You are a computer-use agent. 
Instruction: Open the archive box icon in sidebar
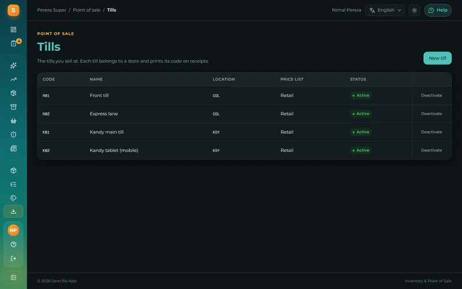click(13, 107)
